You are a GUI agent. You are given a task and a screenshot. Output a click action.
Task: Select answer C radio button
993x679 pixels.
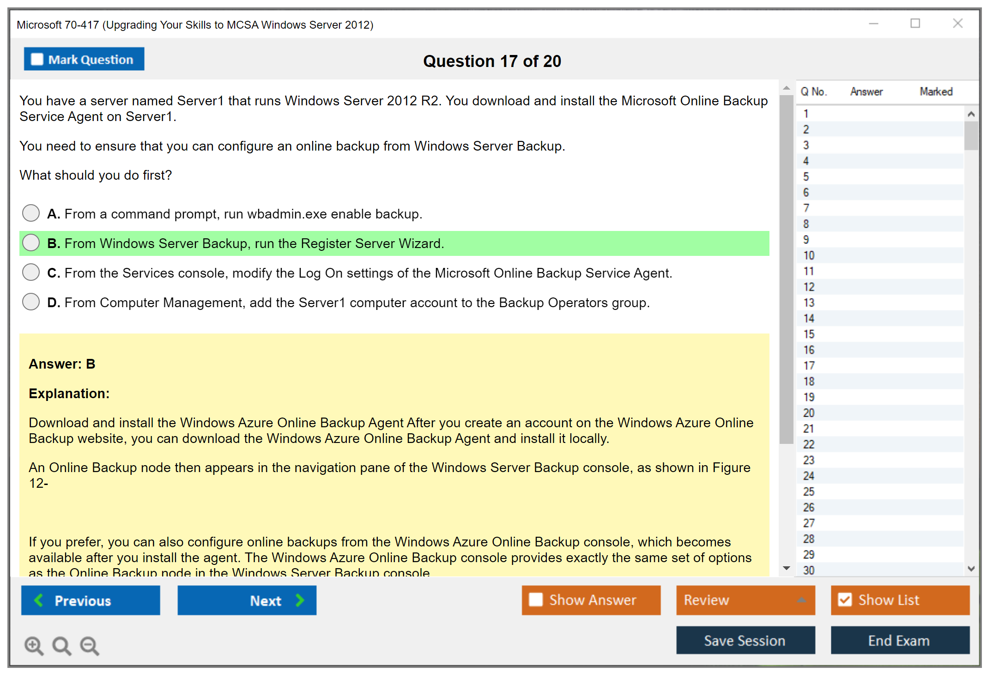(x=31, y=273)
